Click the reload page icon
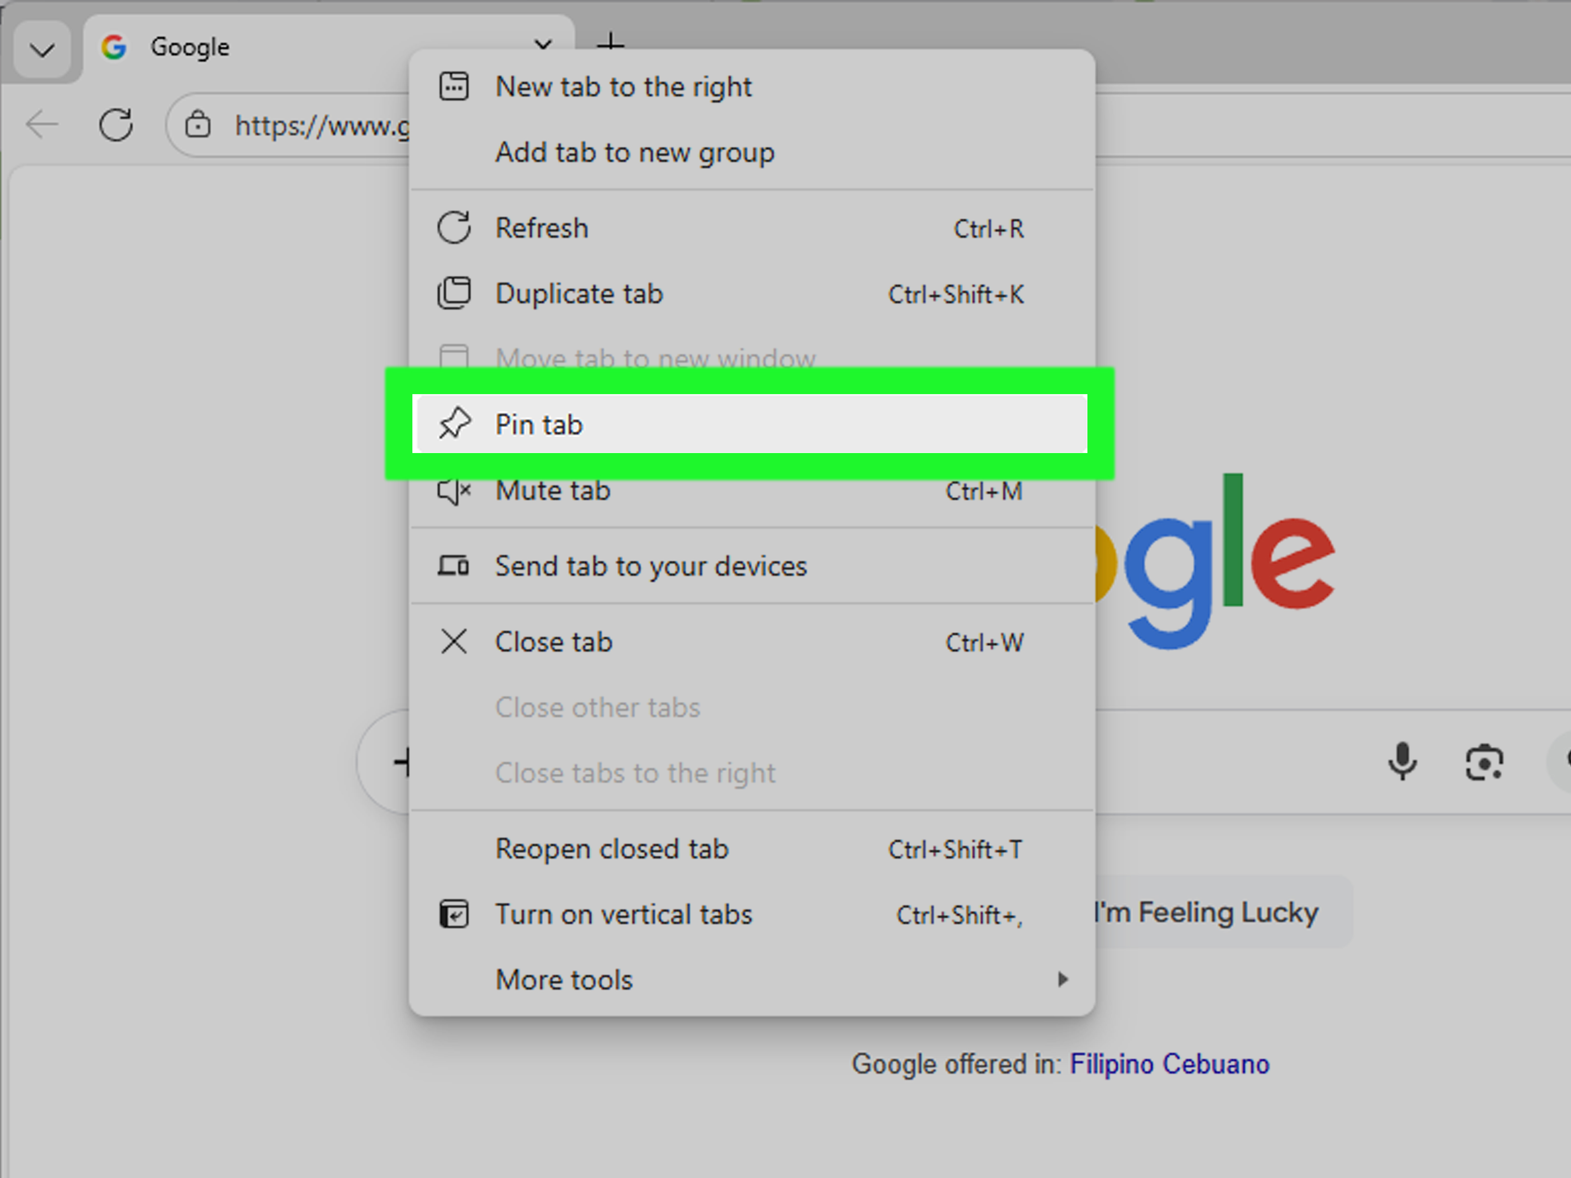Screen dimensions: 1571x1178 [x=116, y=124]
